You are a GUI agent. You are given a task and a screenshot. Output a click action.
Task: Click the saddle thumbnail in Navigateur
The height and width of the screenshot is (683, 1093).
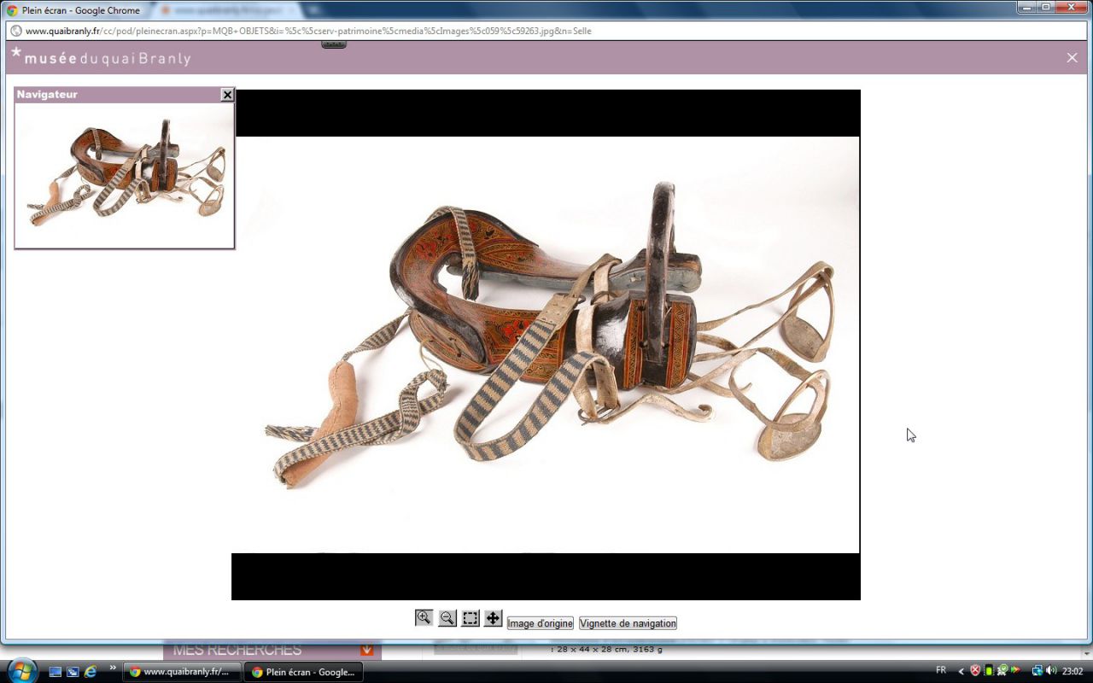[125, 175]
